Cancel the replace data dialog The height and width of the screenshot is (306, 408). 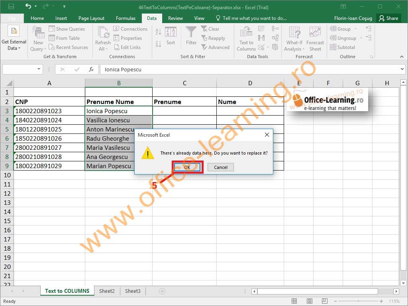click(x=221, y=167)
